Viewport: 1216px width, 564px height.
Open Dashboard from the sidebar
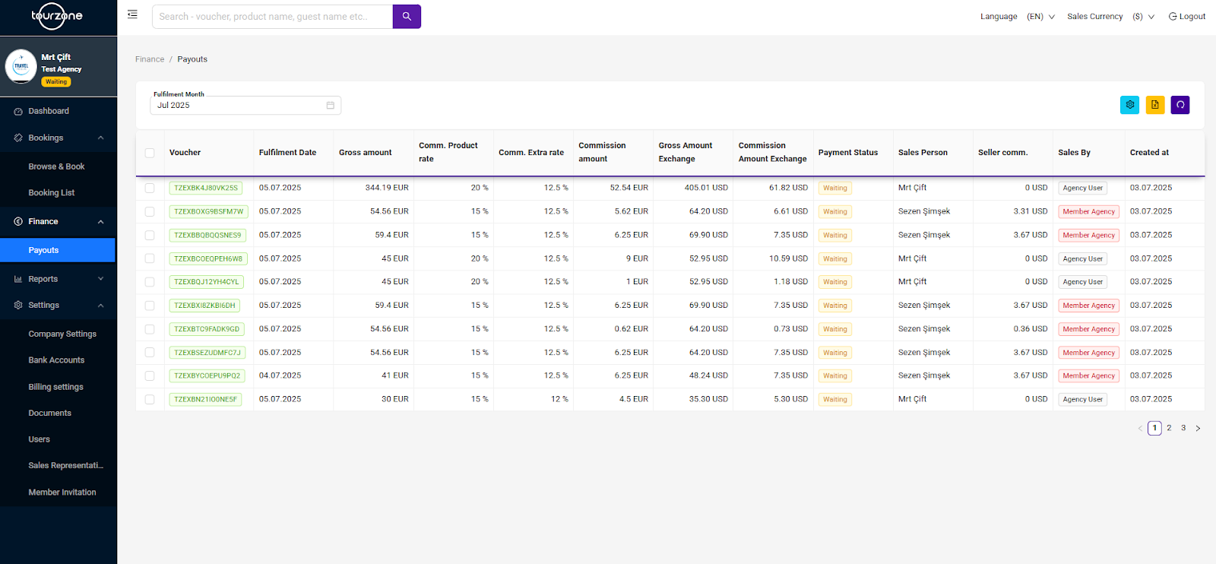[x=49, y=111]
